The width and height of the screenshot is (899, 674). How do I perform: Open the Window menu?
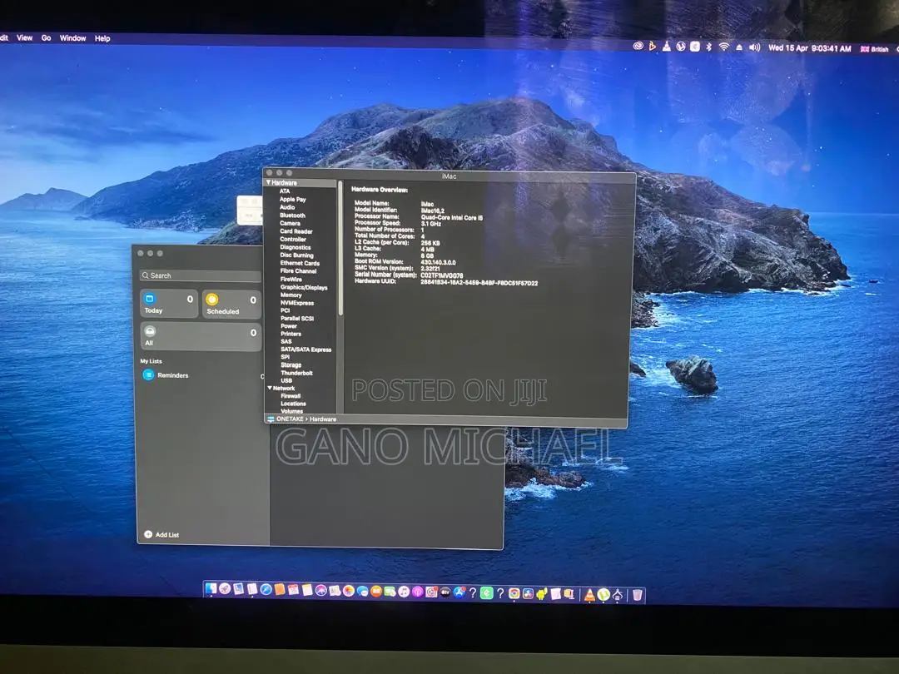tap(72, 38)
